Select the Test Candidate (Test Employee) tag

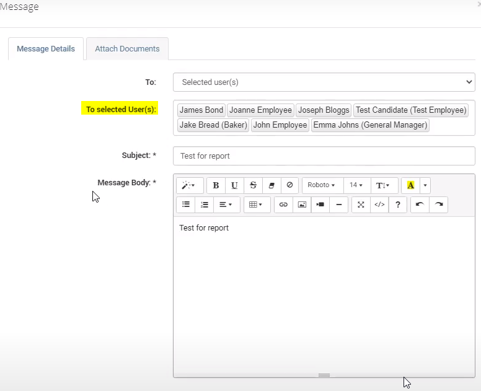[x=411, y=110]
